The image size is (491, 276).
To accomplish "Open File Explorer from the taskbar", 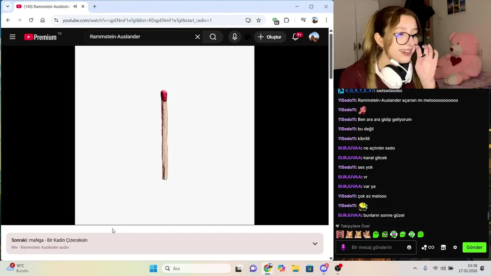I will click(x=295, y=268).
